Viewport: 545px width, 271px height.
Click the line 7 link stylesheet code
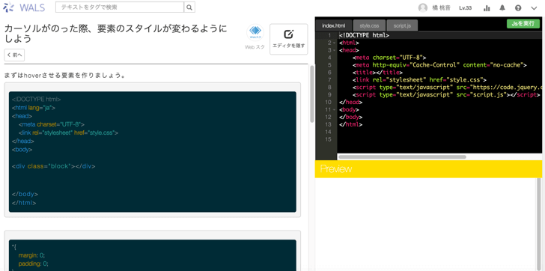(419, 79)
